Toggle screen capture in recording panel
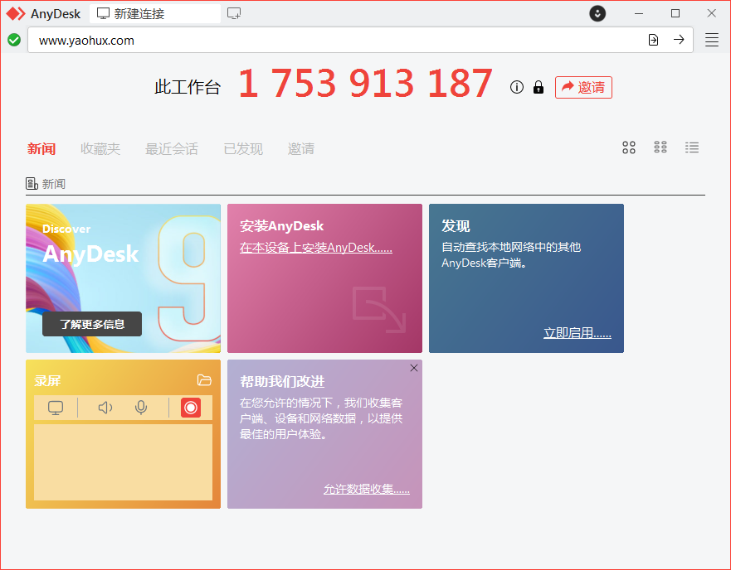Image resolution: width=731 pixels, height=570 pixels. [56, 408]
